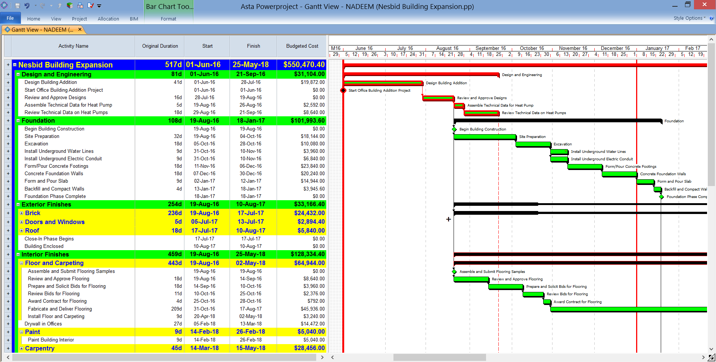Expand the Carpentry summary task

point(22,348)
